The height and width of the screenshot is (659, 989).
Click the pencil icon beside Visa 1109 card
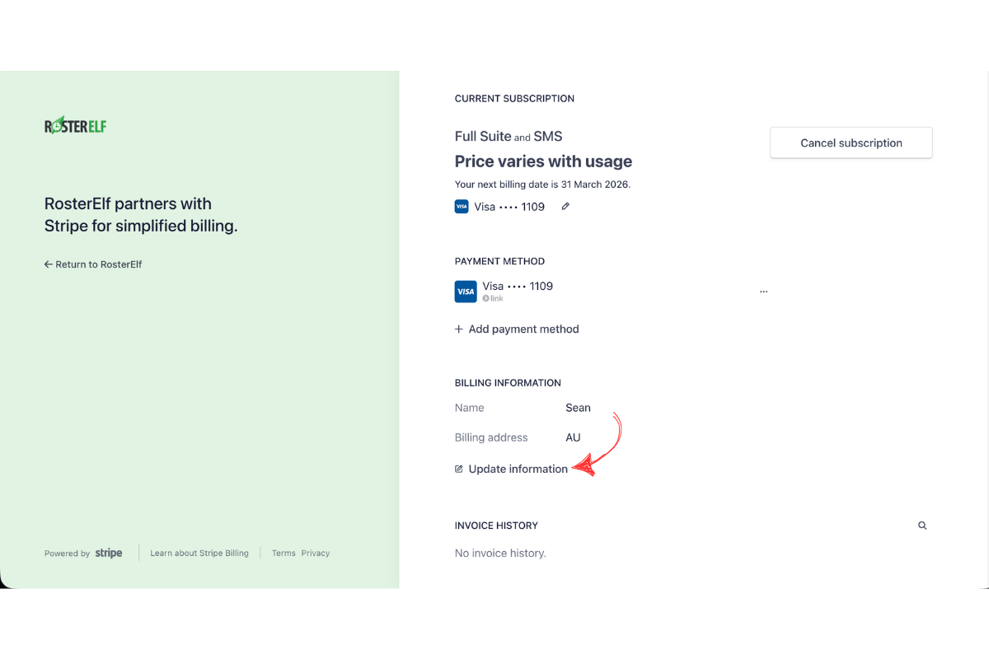565,206
